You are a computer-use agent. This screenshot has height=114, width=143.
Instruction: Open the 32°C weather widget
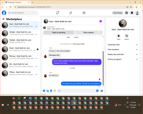[118, 105]
